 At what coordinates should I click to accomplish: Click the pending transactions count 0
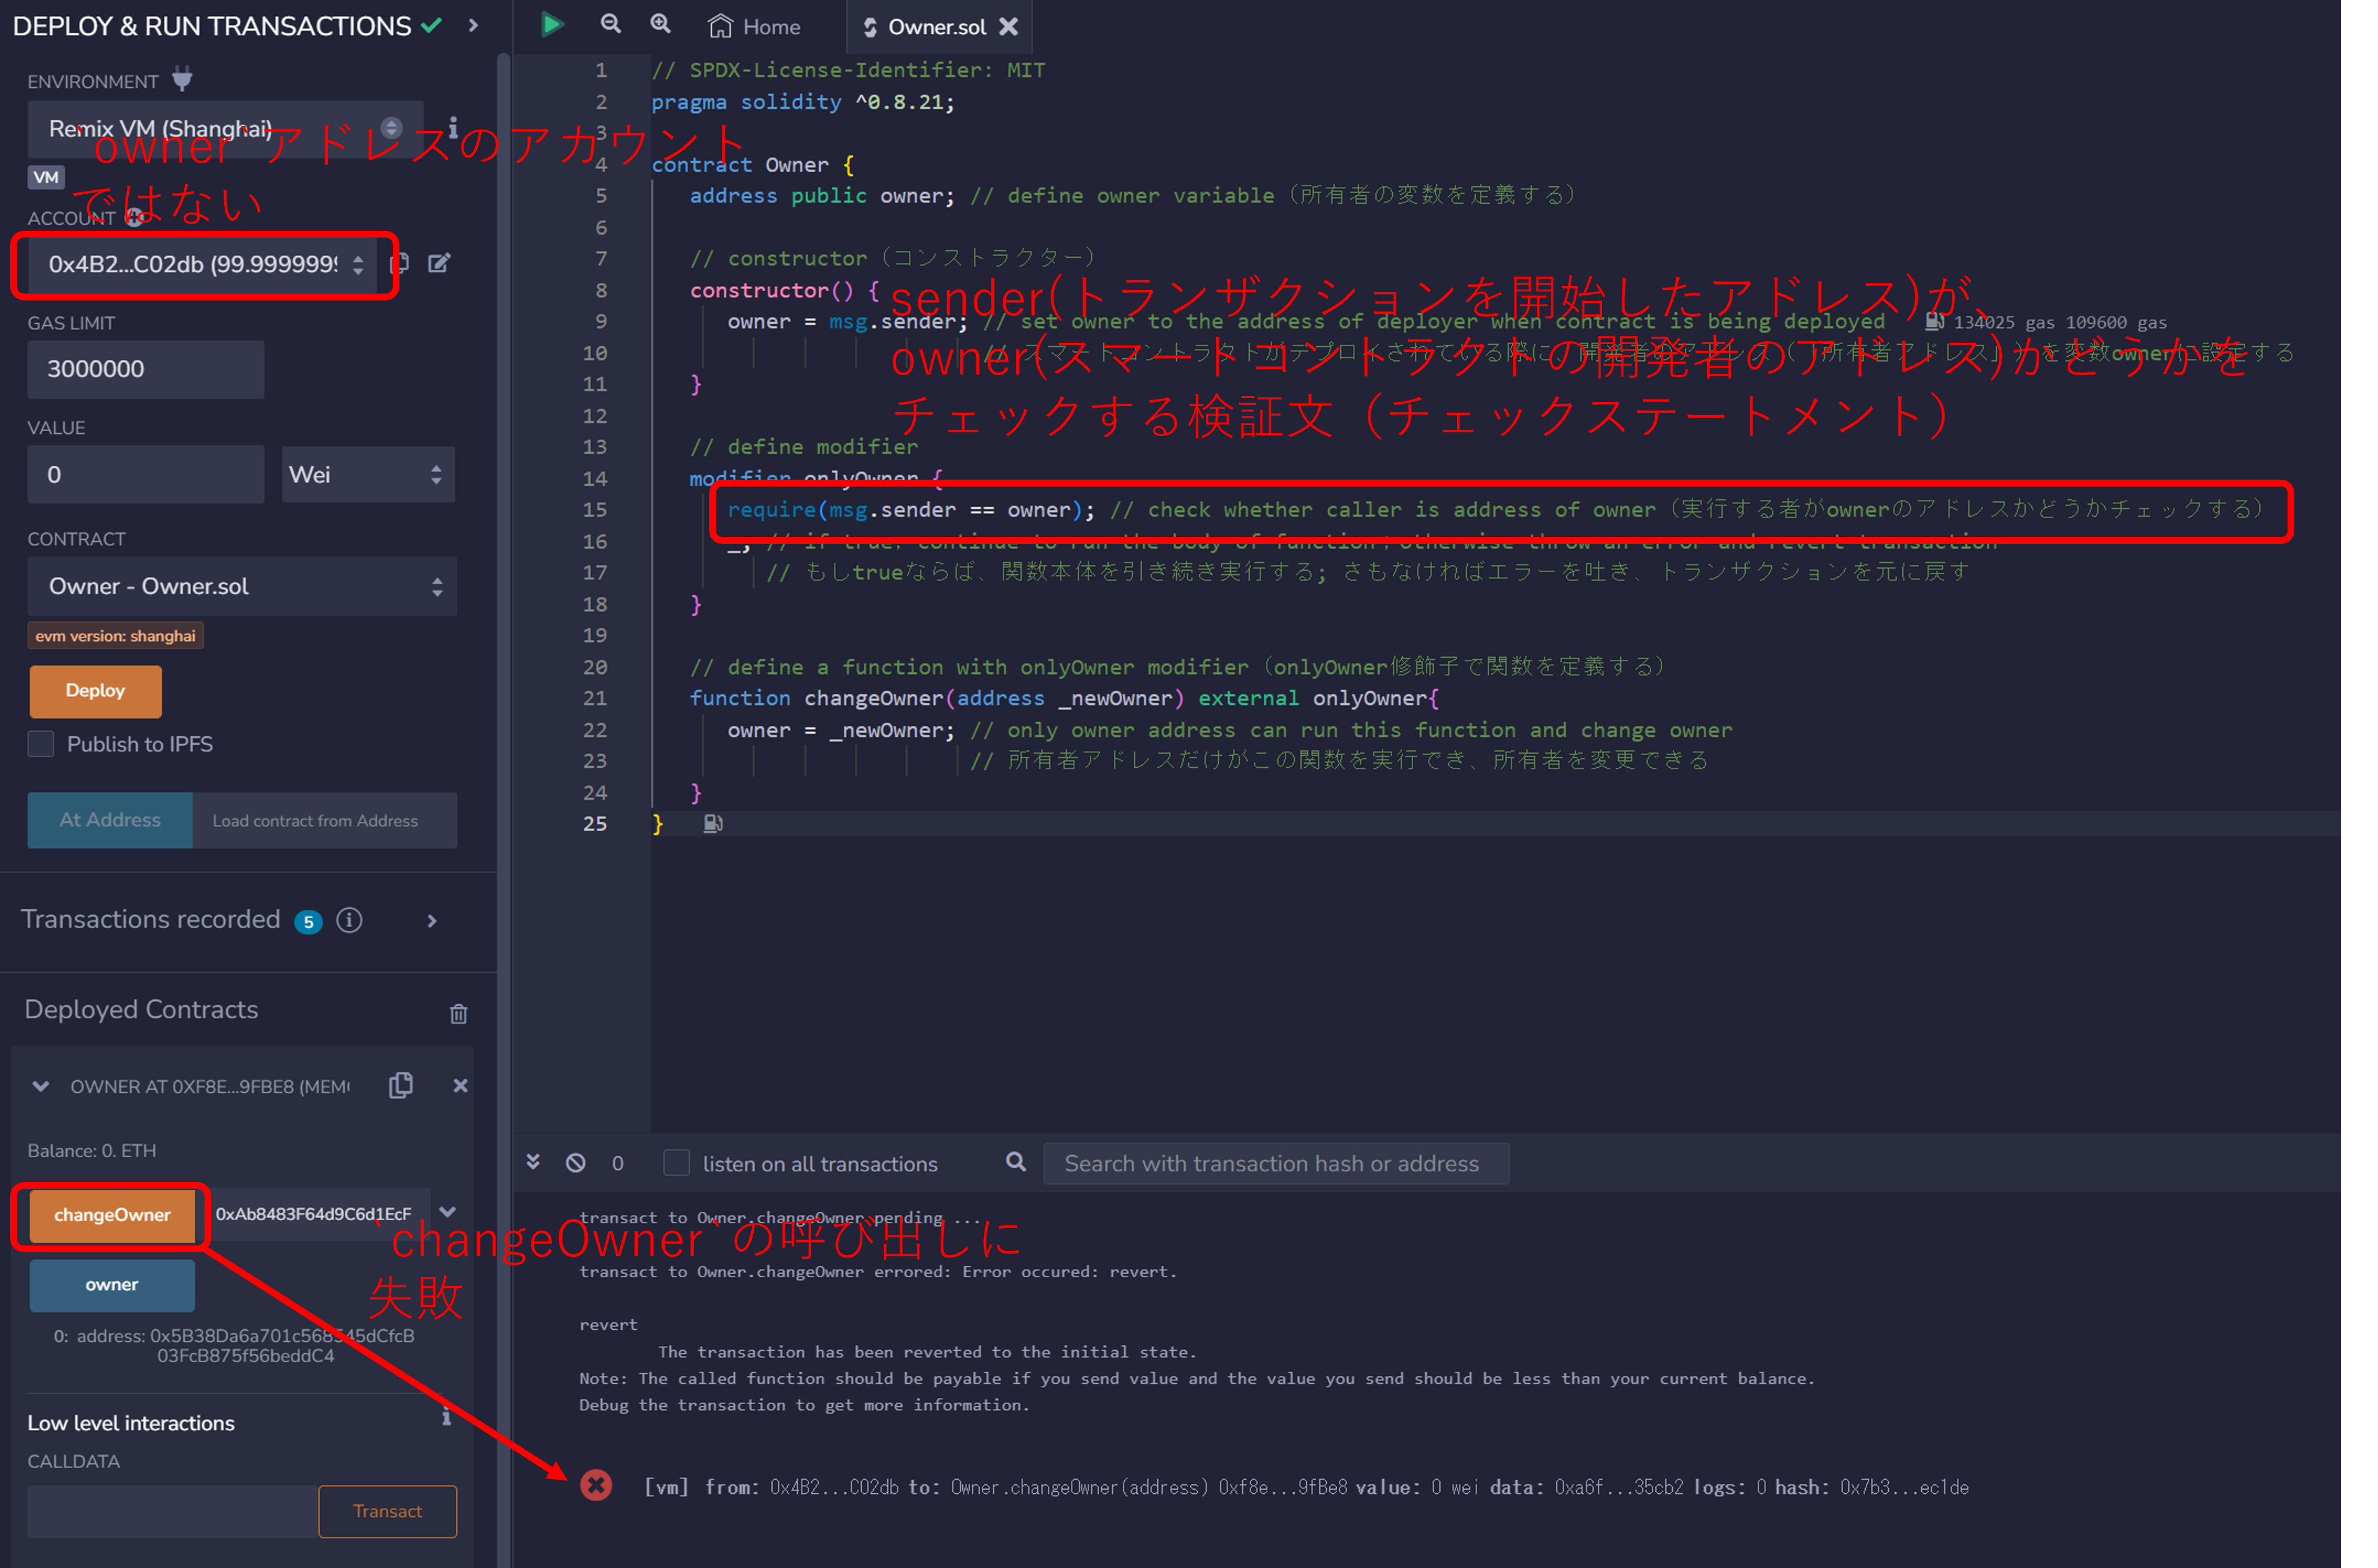pyautogui.click(x=618, y=1164)
